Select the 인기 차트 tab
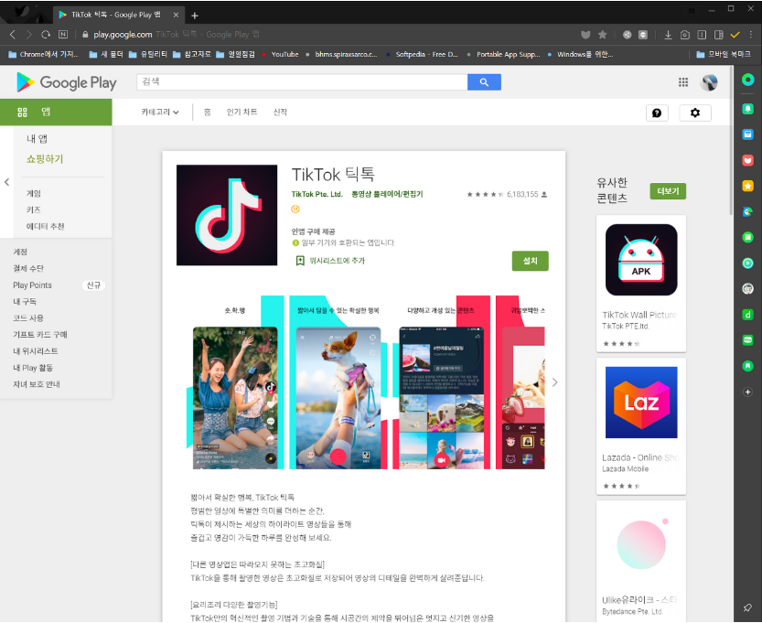 [241, 113]
